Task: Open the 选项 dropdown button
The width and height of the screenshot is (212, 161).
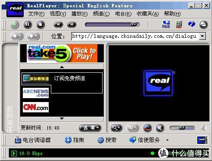Action: 90,128
